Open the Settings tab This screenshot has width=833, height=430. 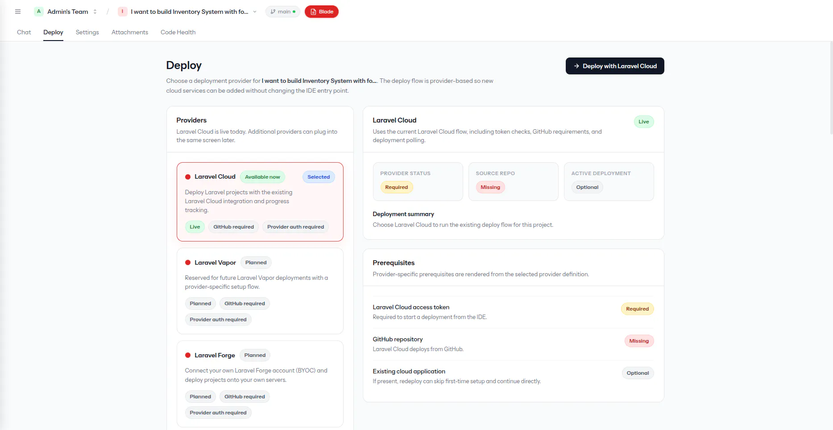(x=87, y=32)
